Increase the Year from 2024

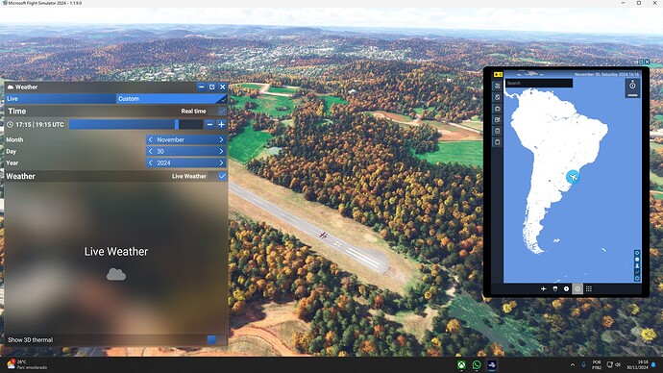(221, 162)
